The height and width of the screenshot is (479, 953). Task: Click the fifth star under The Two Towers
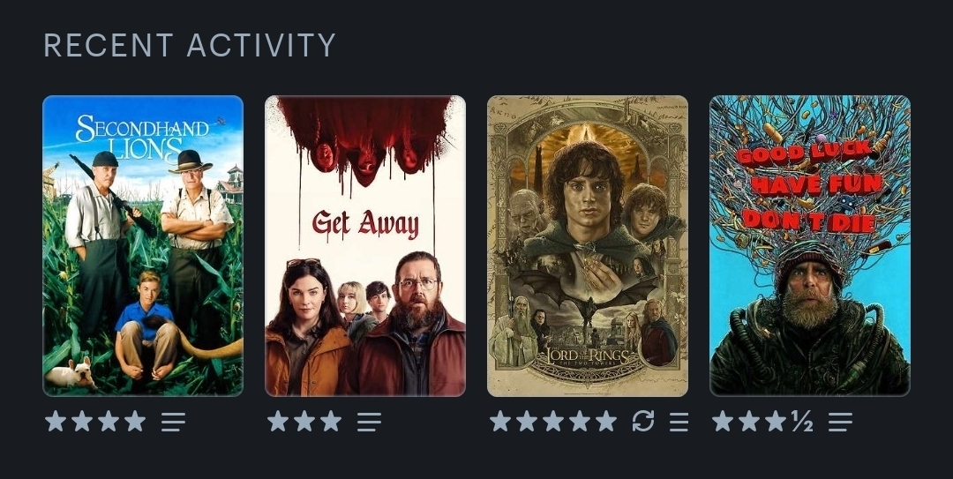click(606, 421)
